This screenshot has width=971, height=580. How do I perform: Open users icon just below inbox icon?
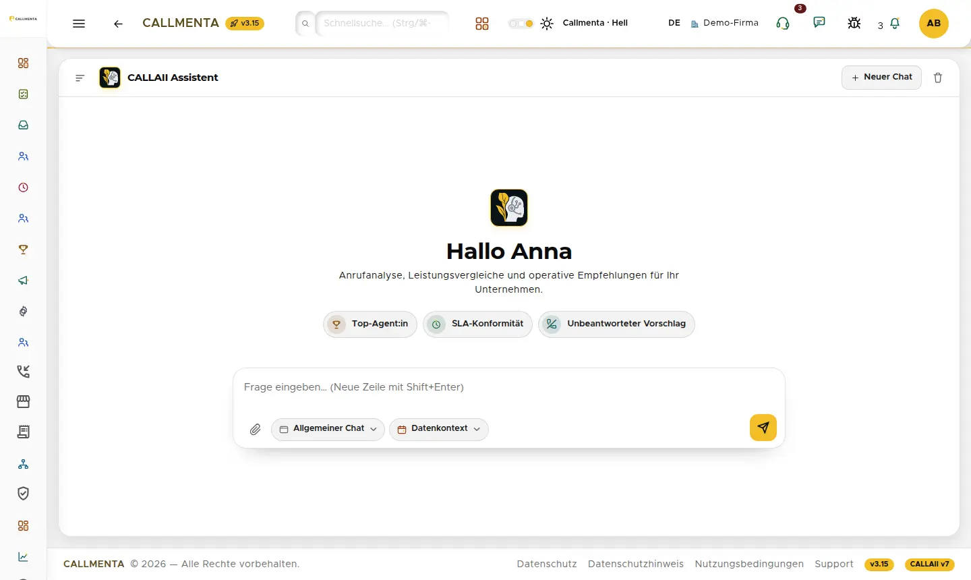pos(24,156)
